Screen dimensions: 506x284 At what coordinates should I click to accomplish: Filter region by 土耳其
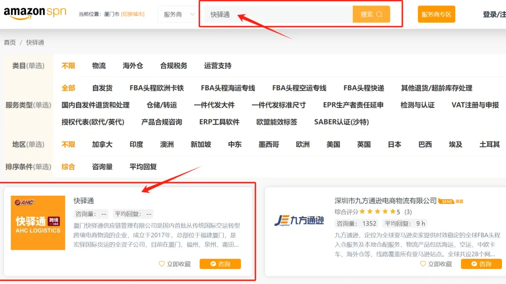coord(489,145)
